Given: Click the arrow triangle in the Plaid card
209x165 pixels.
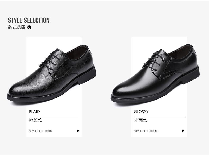Looking at the screenshot, I should coord(78,131).
